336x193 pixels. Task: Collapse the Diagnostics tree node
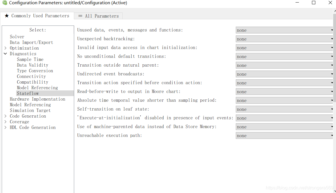click(5, 54)
